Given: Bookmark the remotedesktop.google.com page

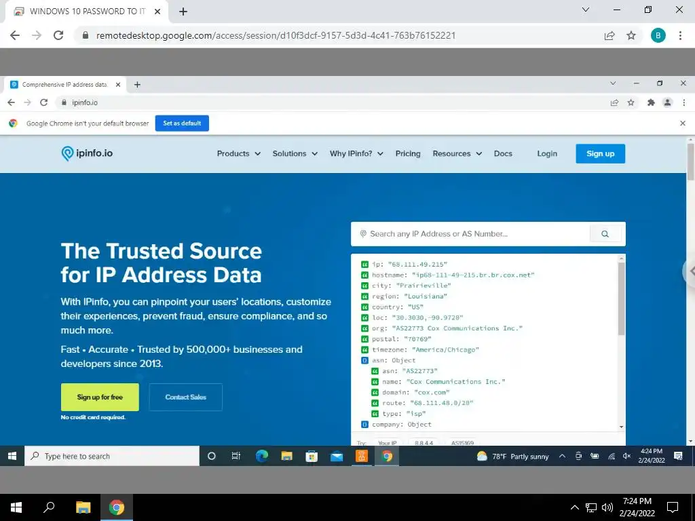Looking at the screenshot, I should pyautogui.click(x=631, y=35).
